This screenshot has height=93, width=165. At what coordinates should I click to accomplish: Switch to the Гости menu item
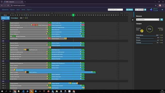pos(23,10)
